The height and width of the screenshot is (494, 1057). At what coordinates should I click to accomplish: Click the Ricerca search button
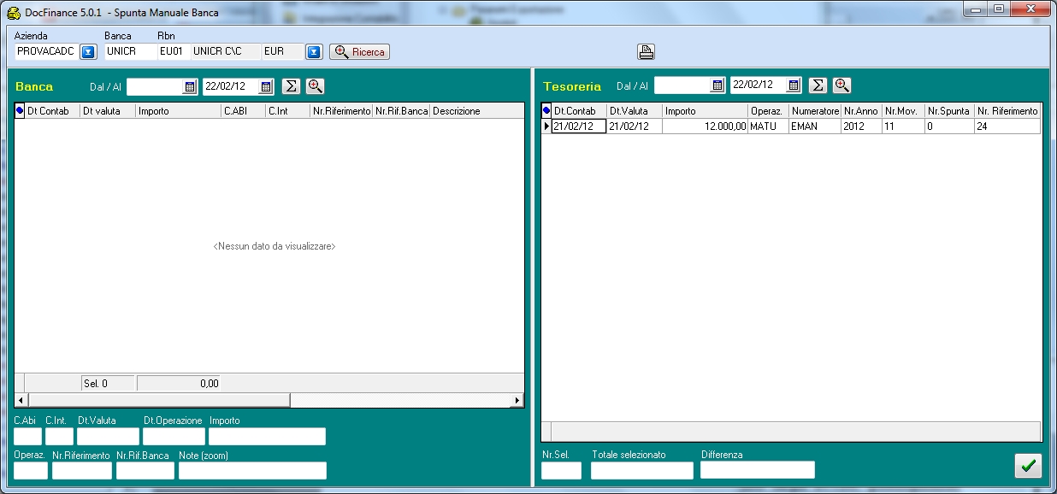(x=359, y=52)
